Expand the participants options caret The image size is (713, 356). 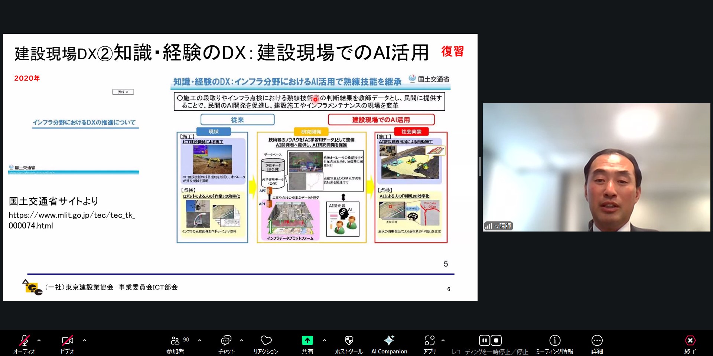point(200,340)
